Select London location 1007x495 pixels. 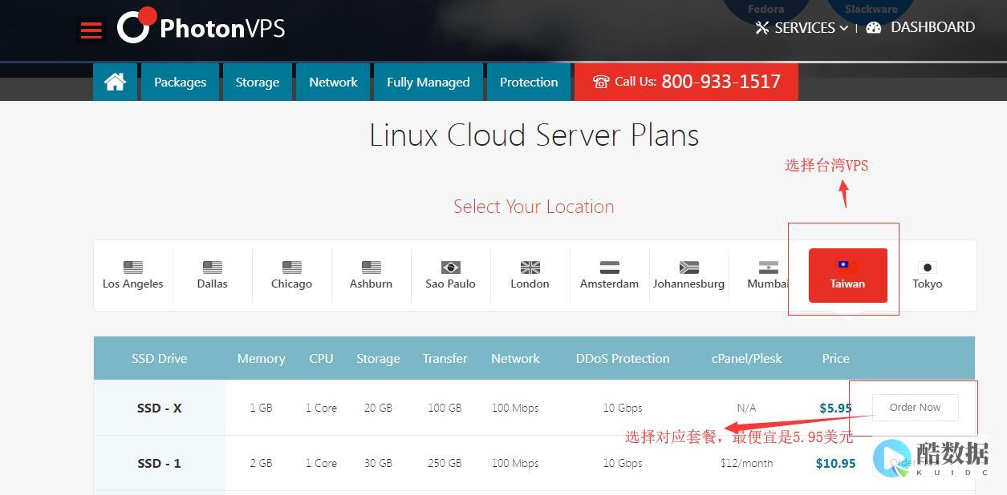tap(530, 276)
